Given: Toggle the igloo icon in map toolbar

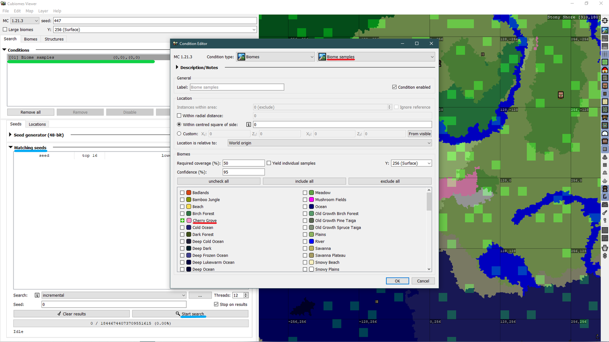Looking at the screenshot, I should pos(605,133).
